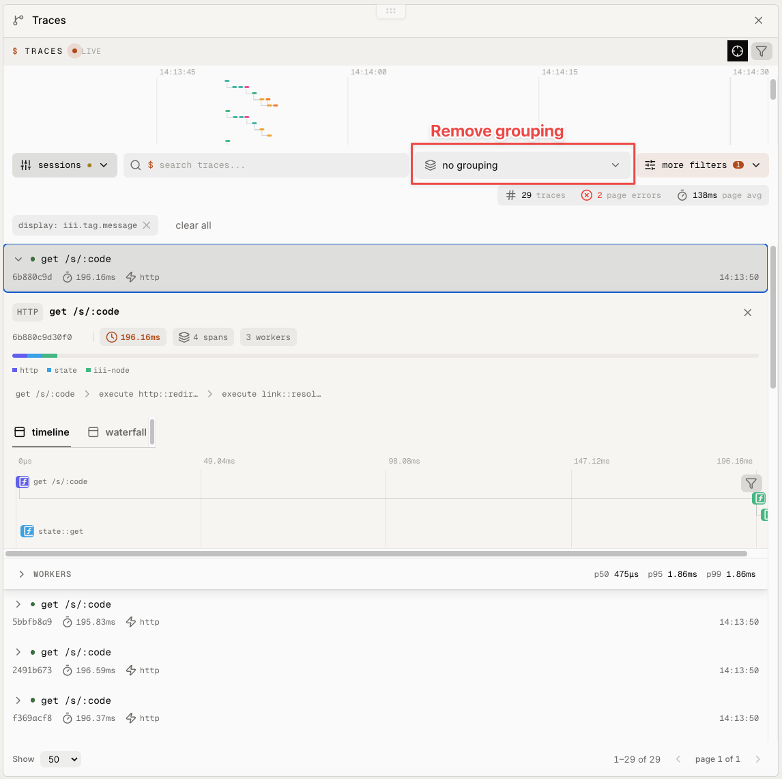Click the purple function icon for get /s/:code span

pyautogui.click(x=23, y=481)
